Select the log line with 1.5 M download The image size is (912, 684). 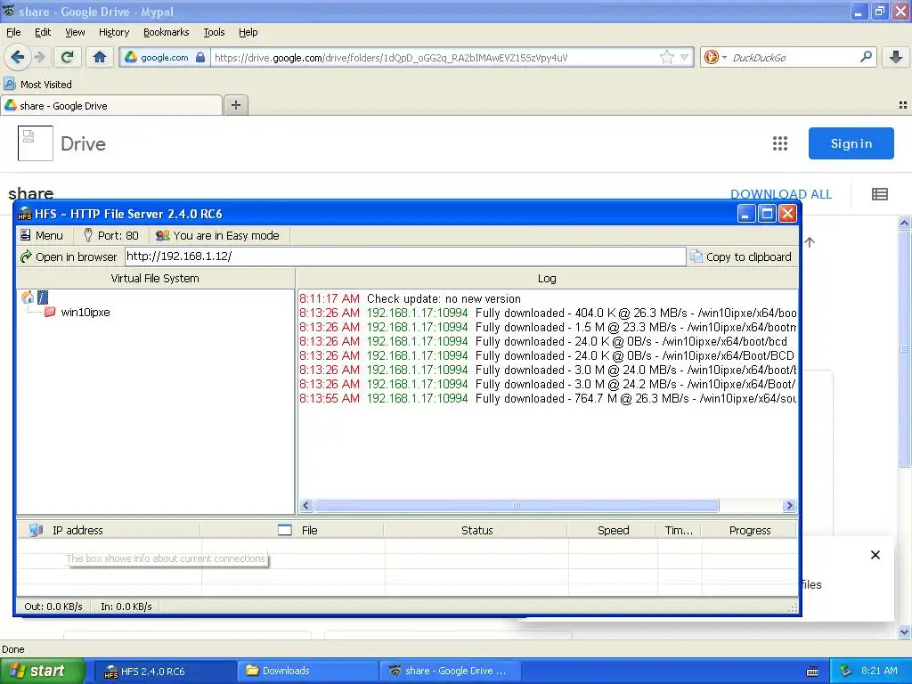(548, 328)
